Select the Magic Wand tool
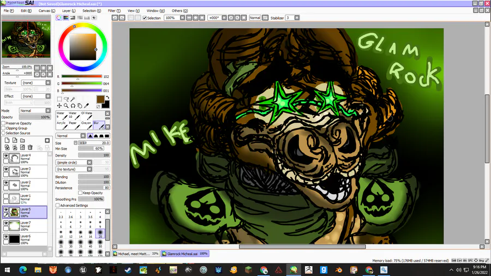 [73, 99]
